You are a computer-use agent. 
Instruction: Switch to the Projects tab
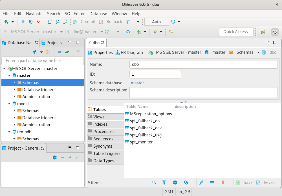51,43
